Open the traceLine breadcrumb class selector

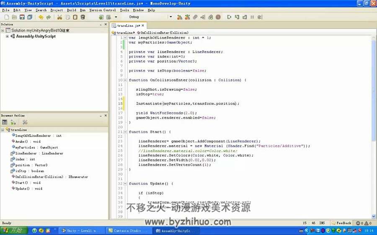[123, 33]
